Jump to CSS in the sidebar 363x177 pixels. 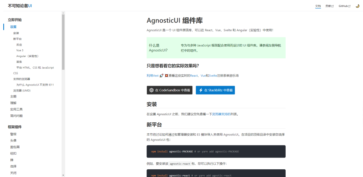[x=15, y=73]
